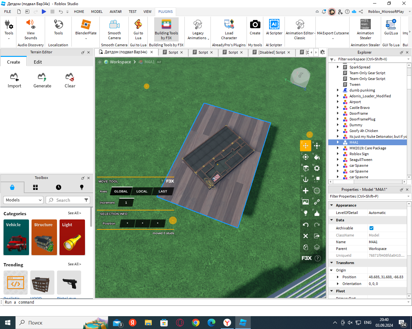Open Google Chrome from taskbar
The height and width of the screenshot is (329, 412).
click(195, 323)
